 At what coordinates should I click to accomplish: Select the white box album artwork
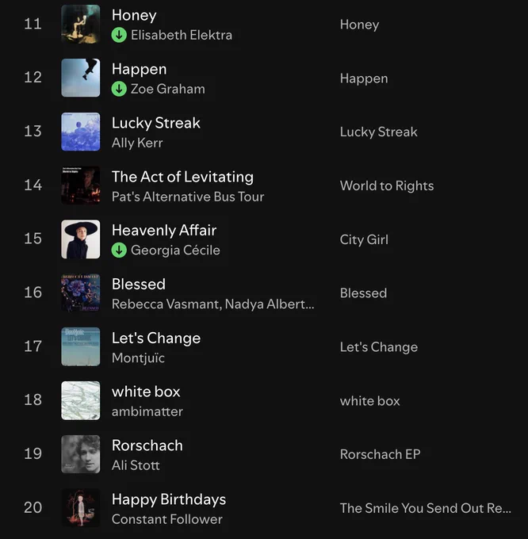point(81,400)
